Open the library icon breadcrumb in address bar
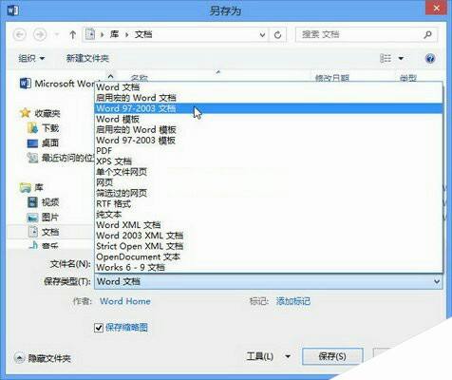 (90, 34)
